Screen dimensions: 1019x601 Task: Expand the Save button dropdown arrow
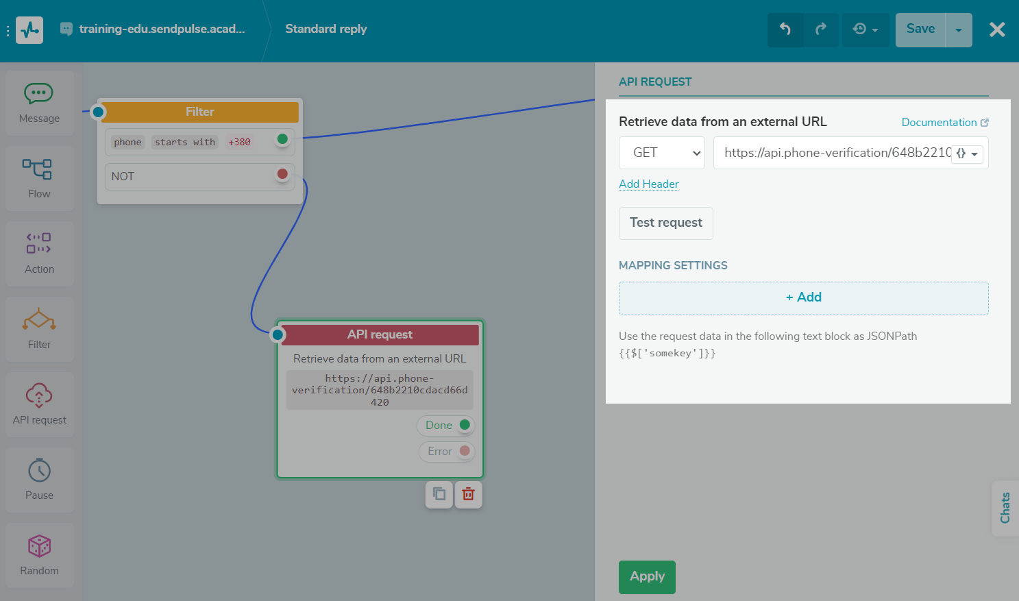point(958,29)
